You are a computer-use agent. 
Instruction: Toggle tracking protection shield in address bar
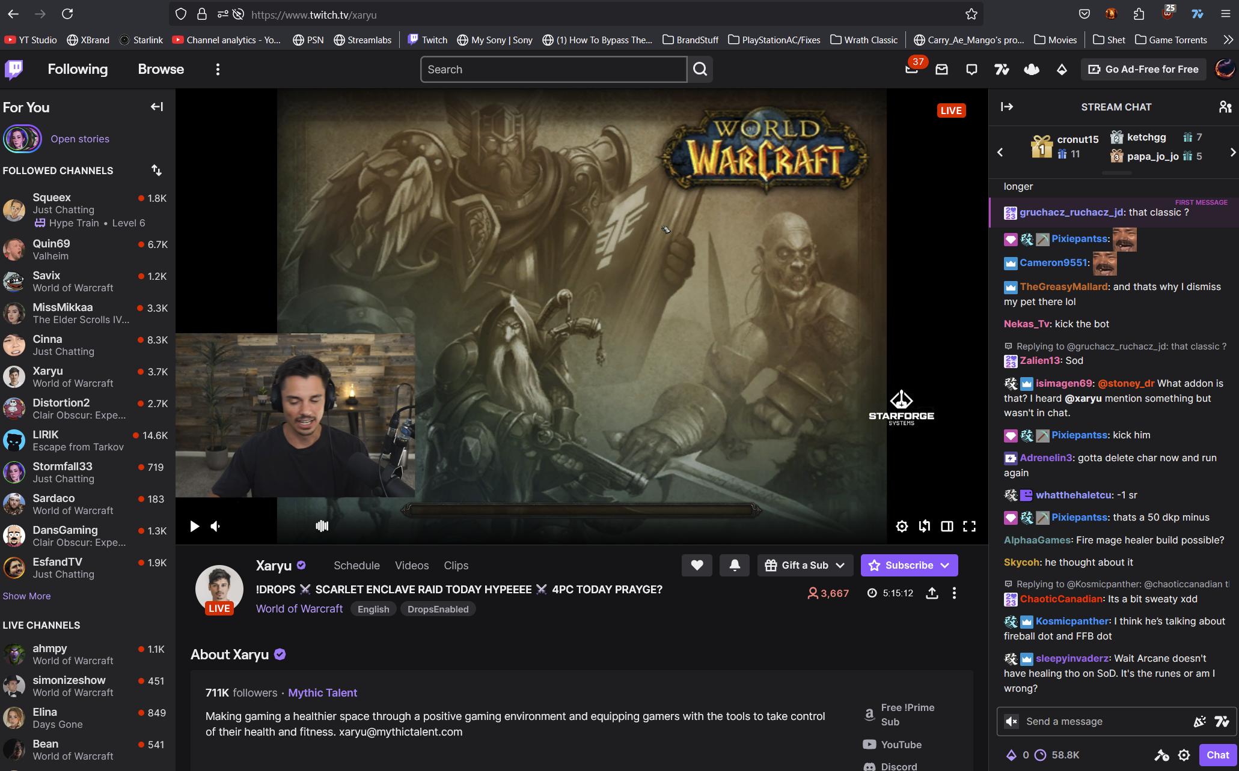coord(181,14)
